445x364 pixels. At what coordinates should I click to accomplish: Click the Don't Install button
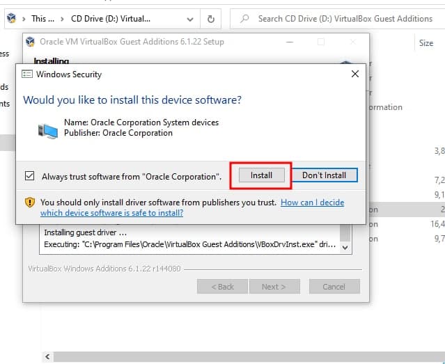click(x=324, y=175)
